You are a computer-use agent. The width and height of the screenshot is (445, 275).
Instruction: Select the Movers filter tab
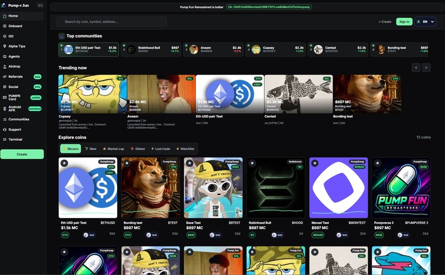[x=70, y=149]
